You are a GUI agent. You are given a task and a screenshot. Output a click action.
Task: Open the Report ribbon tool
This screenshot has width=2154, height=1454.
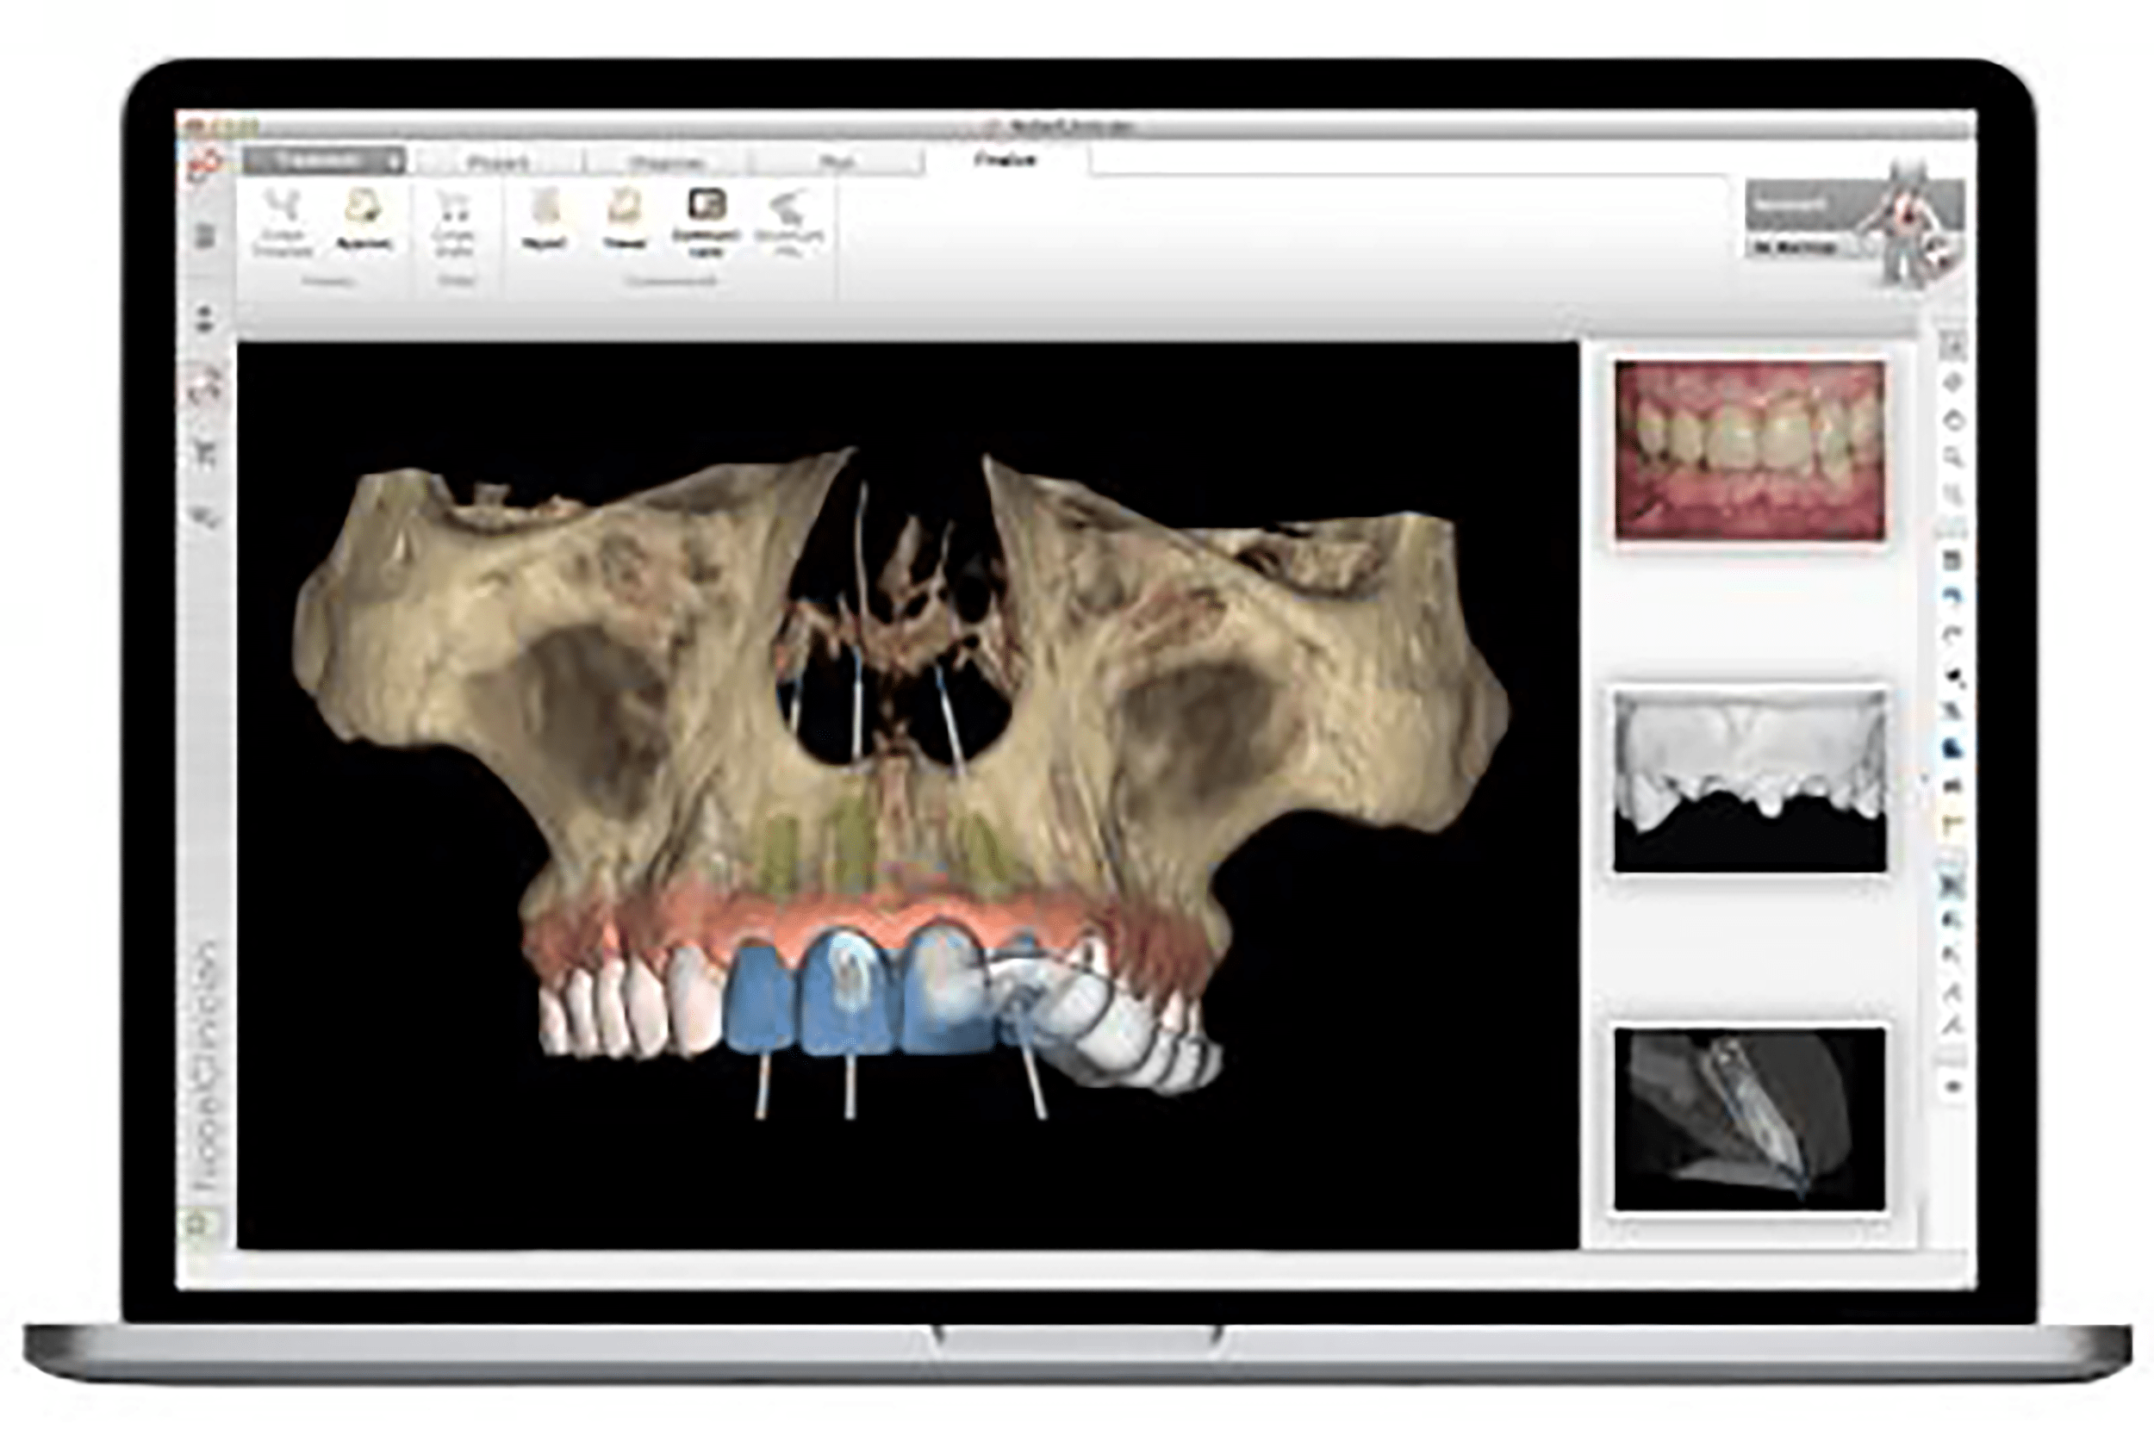545,221
